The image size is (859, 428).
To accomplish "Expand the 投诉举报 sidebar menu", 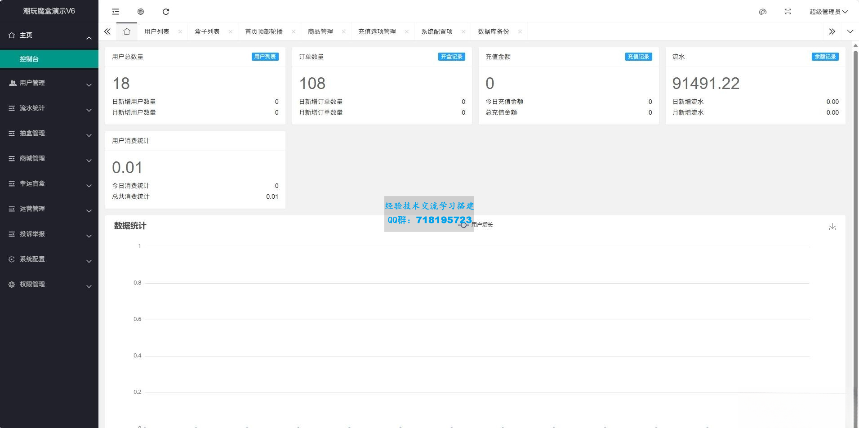I will (x=49, y=234).
